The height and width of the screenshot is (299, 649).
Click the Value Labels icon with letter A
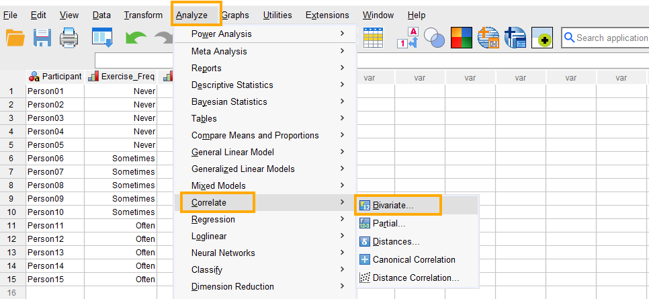tap(408, 39)
